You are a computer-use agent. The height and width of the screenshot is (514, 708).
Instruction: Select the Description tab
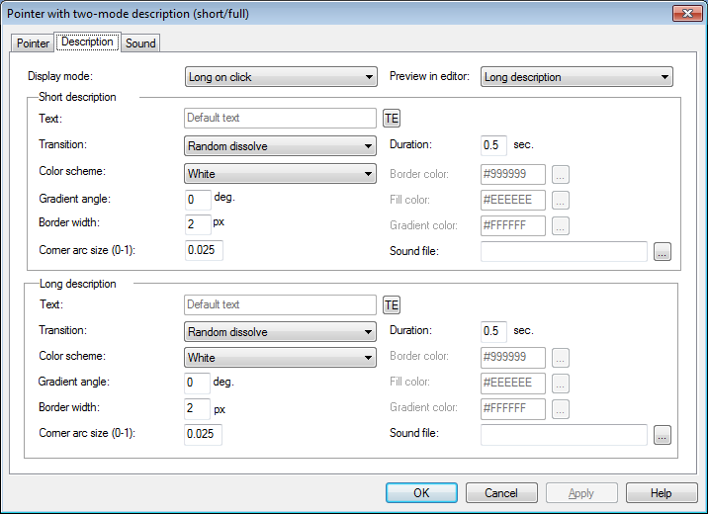pyautogui.click(x=87, y=43)
